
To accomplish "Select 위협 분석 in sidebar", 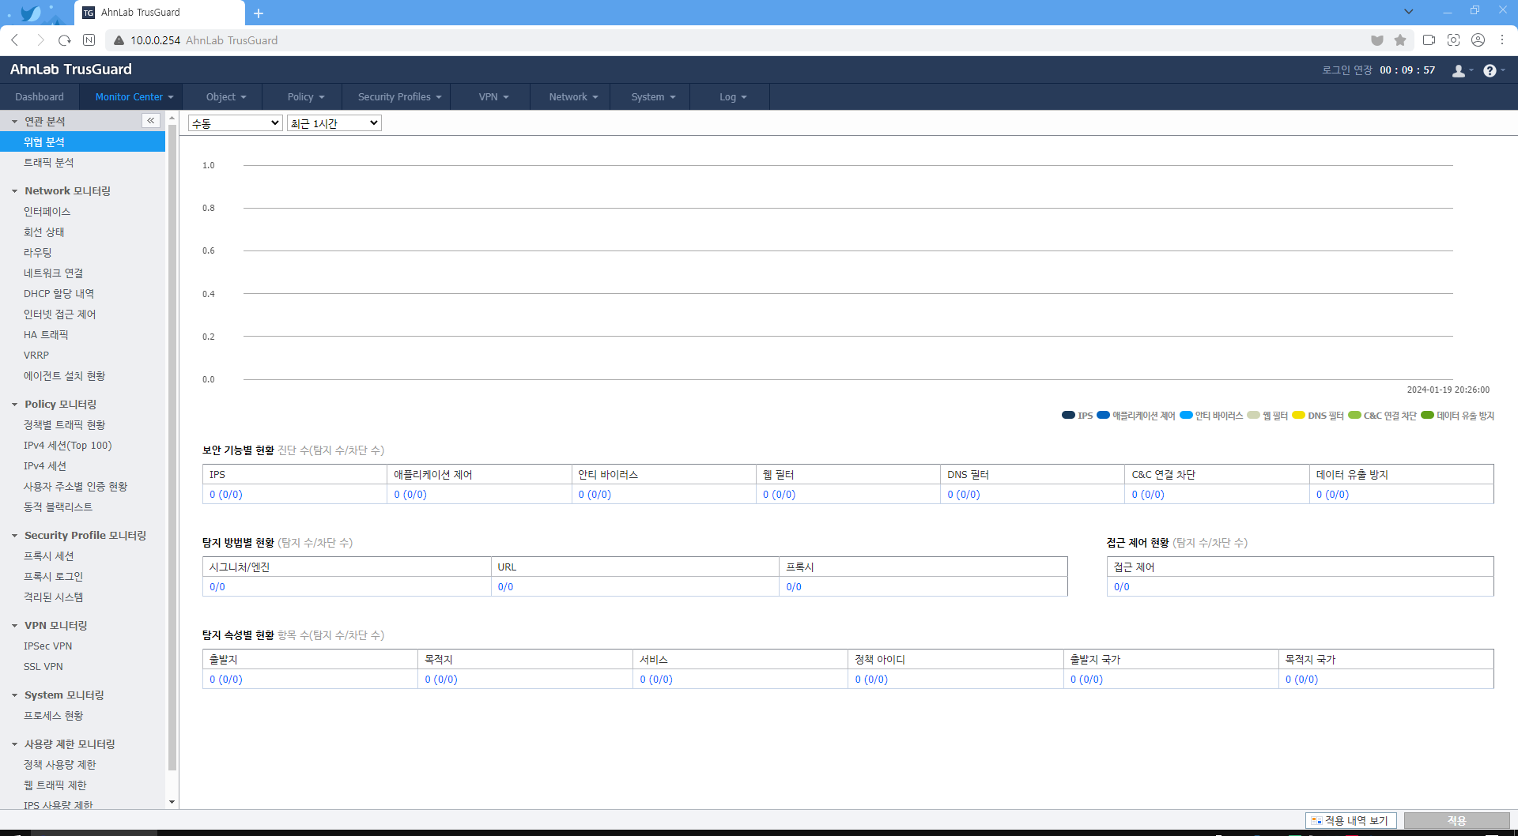I will tap(82, 142).
